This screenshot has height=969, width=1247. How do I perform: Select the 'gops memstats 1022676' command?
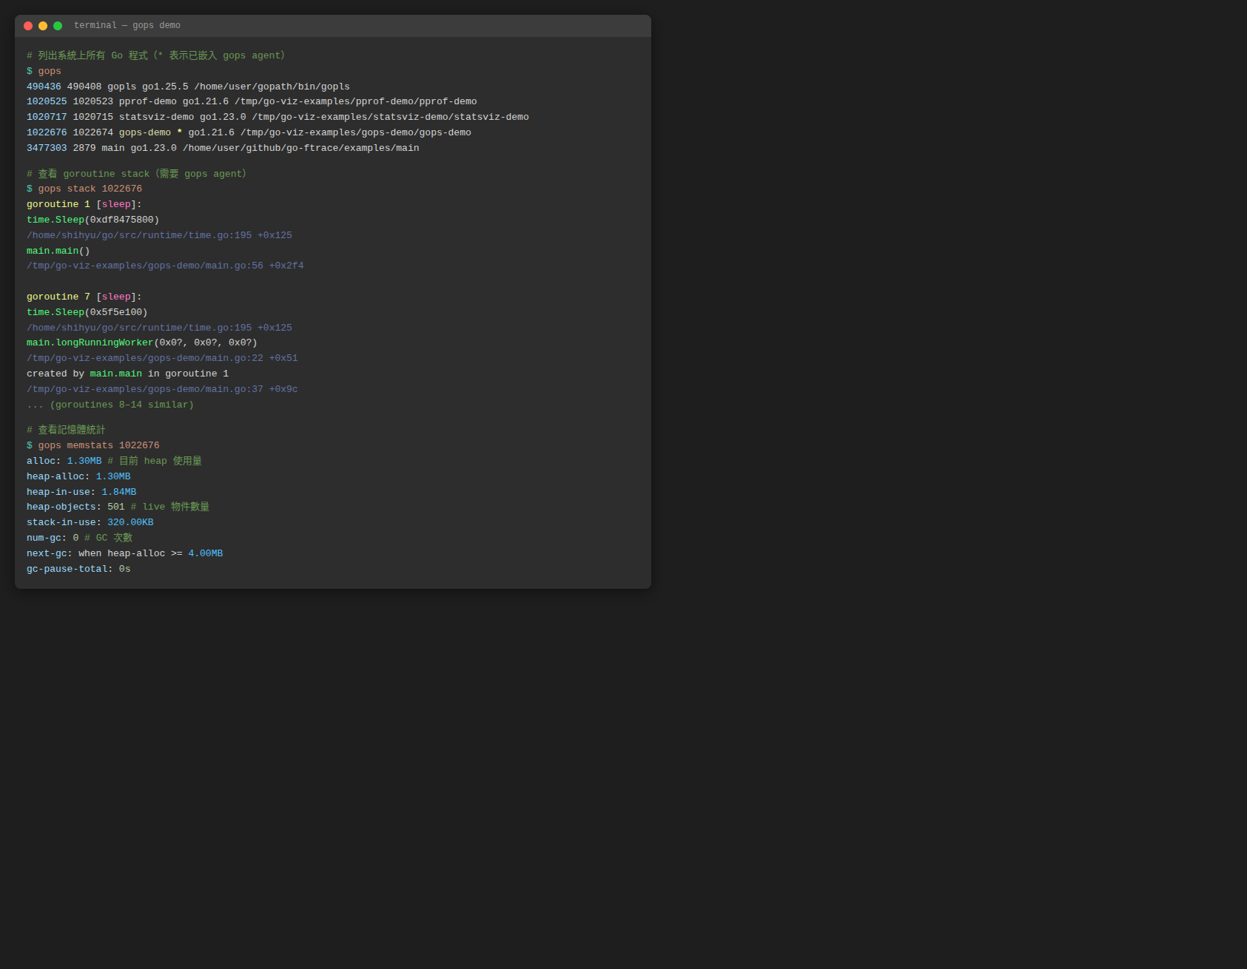click(98, 446)
